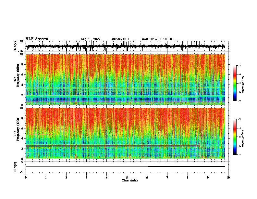Image resolution: width=257 pixels, height=199 pixels.
Task: Click the time axis tick label "9"
Action: pyautogui.click(x=208, y=177)
